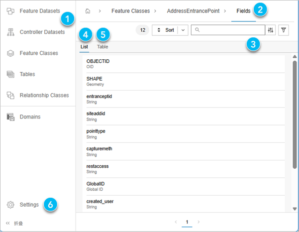Screen dimensions: 299x232
Task: Go to home via breadcrumb house icon
Action: pyautogui.click(x=88, y=11)
